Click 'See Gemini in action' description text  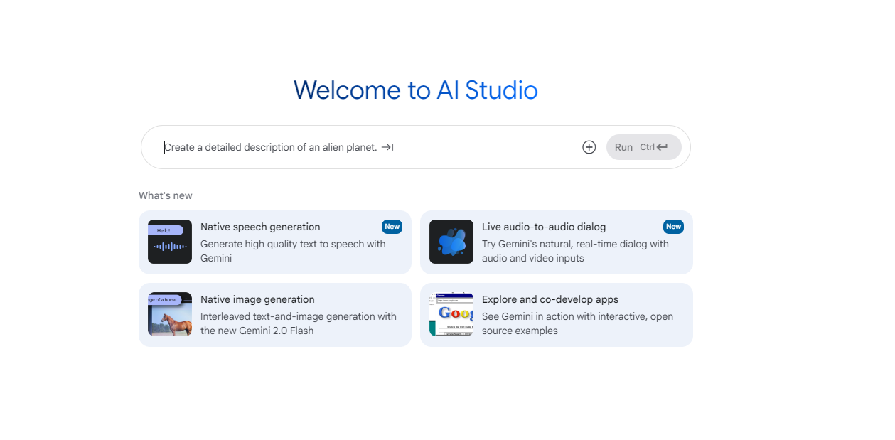coord(577,323)
